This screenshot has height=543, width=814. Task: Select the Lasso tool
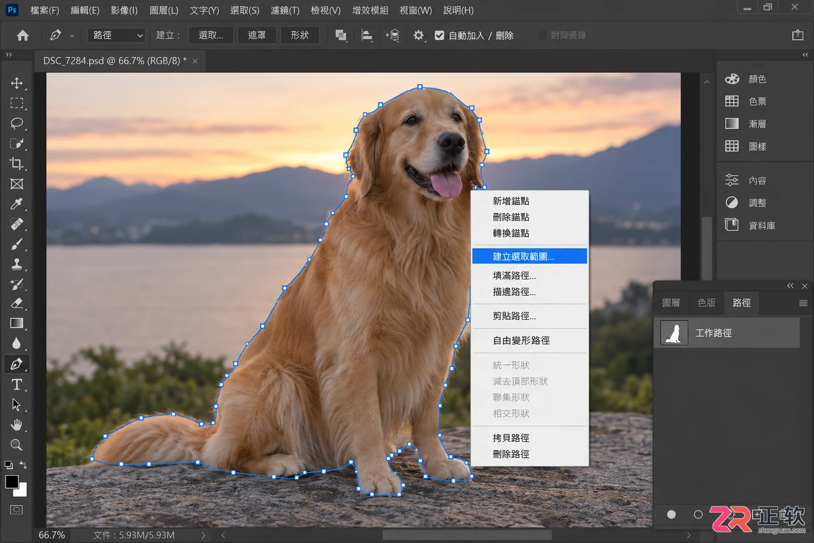[x=16, y=123]
